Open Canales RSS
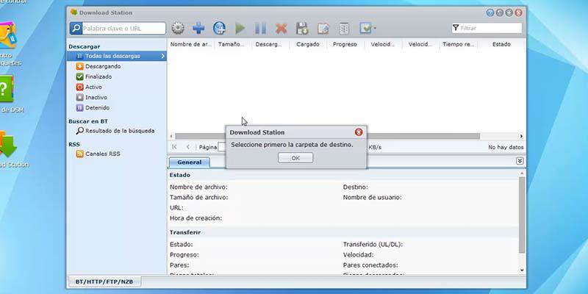This screenshot has height=294, width=588. 98,154
